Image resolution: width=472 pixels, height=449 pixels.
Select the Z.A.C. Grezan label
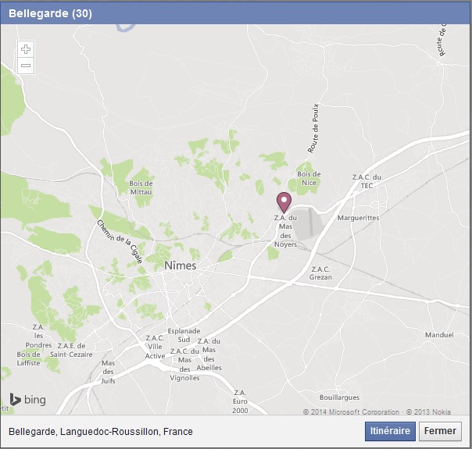click(320, 273)
